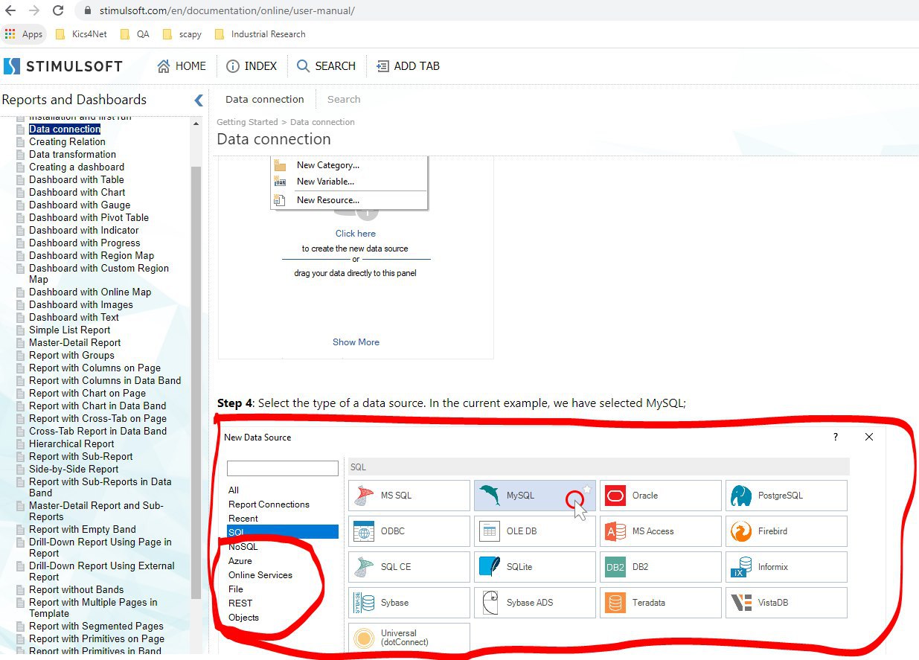919x660 pixels.
Task: Go to HOME in the top toolbar
Action: (182, 66)
